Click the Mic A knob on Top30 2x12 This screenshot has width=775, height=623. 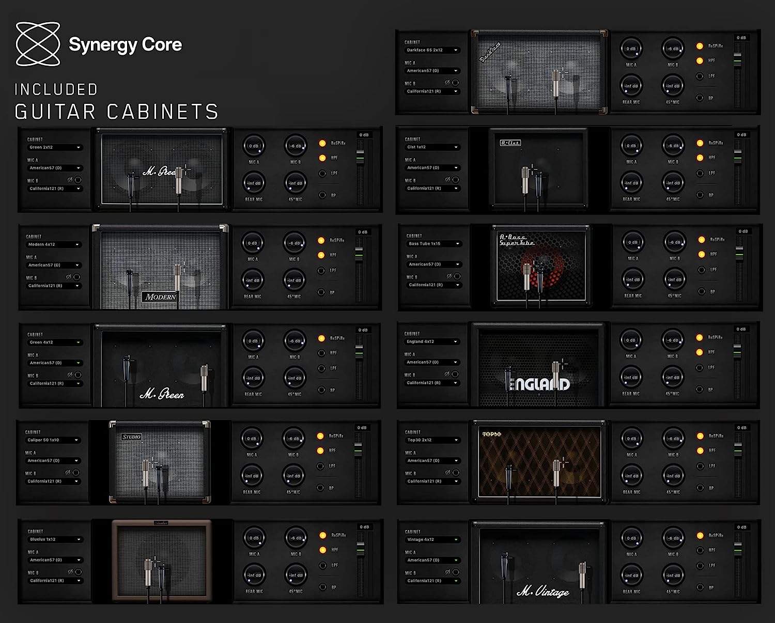tap(631, 439)
